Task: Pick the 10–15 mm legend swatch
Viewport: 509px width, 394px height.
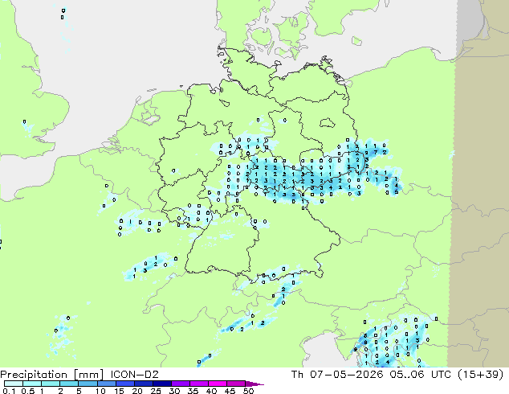Action: point(107,384)
